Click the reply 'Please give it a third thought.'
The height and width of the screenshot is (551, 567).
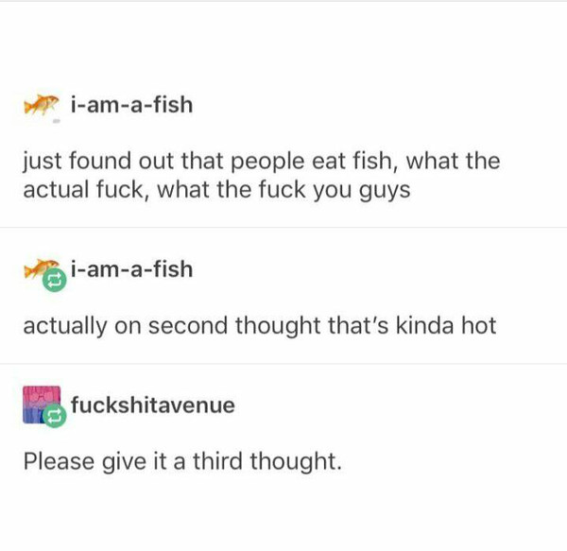[x=182, y=462]
